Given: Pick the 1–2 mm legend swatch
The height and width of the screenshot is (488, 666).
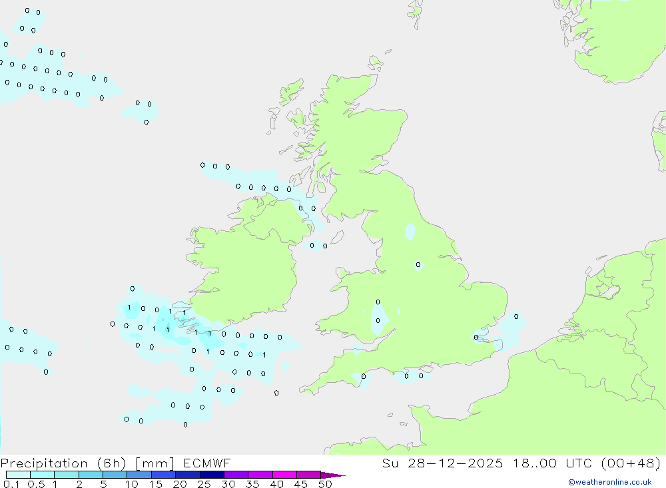Looking at the screenshot, I should pos(67,475).
